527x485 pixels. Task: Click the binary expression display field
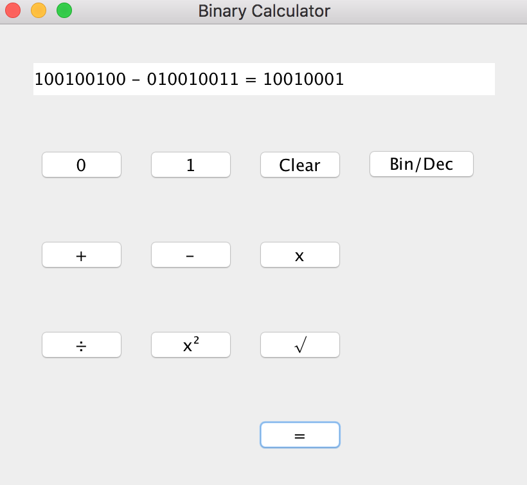264,79
